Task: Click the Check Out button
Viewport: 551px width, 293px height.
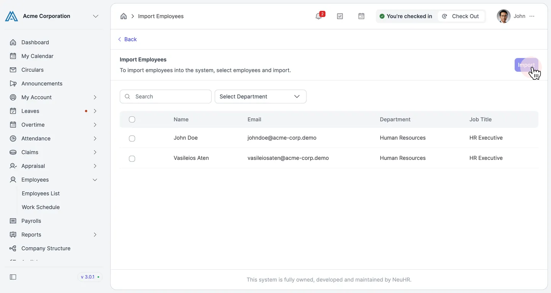Action: (461, 16)
